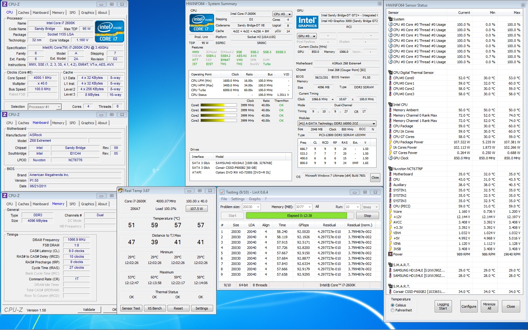The image size is (528, 330).
Task: Open the File menu in LinX
Action: (x=224, y=199)
